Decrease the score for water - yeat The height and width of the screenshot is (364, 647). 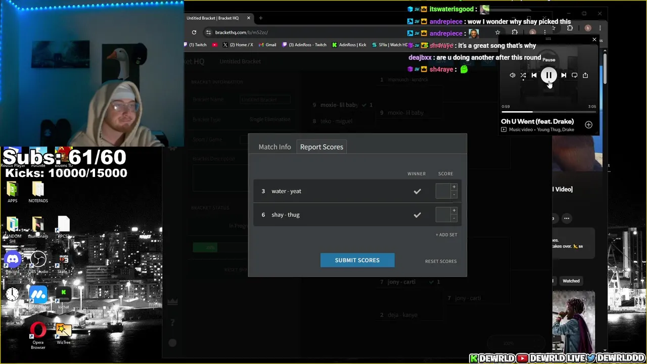coord(454,195)
